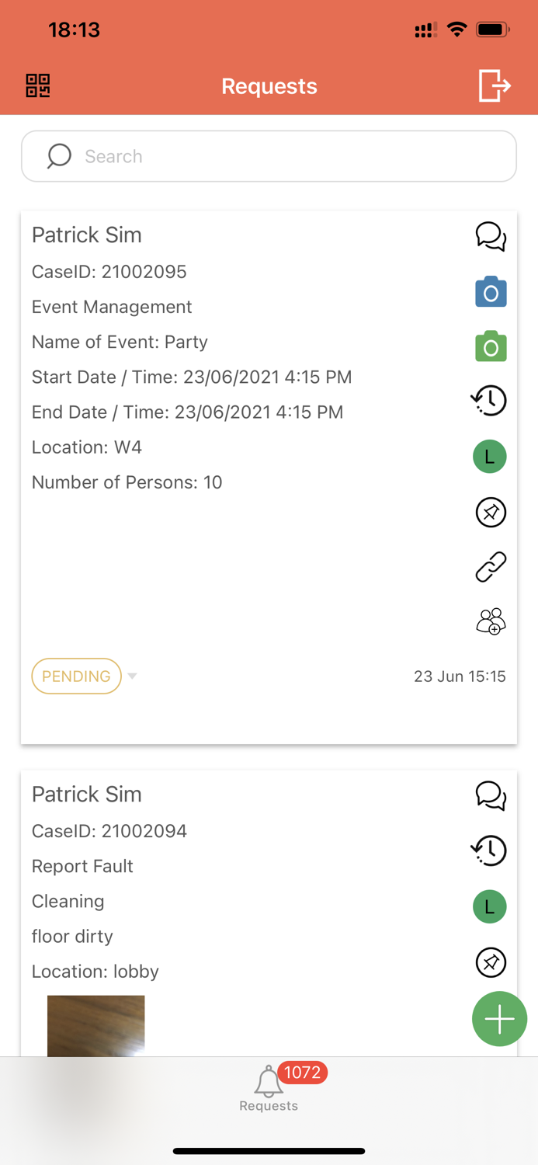The width and height of the screenshot is (538, 1165).
Task: Tap the logout icon in the header
Action: pos(494,86)
